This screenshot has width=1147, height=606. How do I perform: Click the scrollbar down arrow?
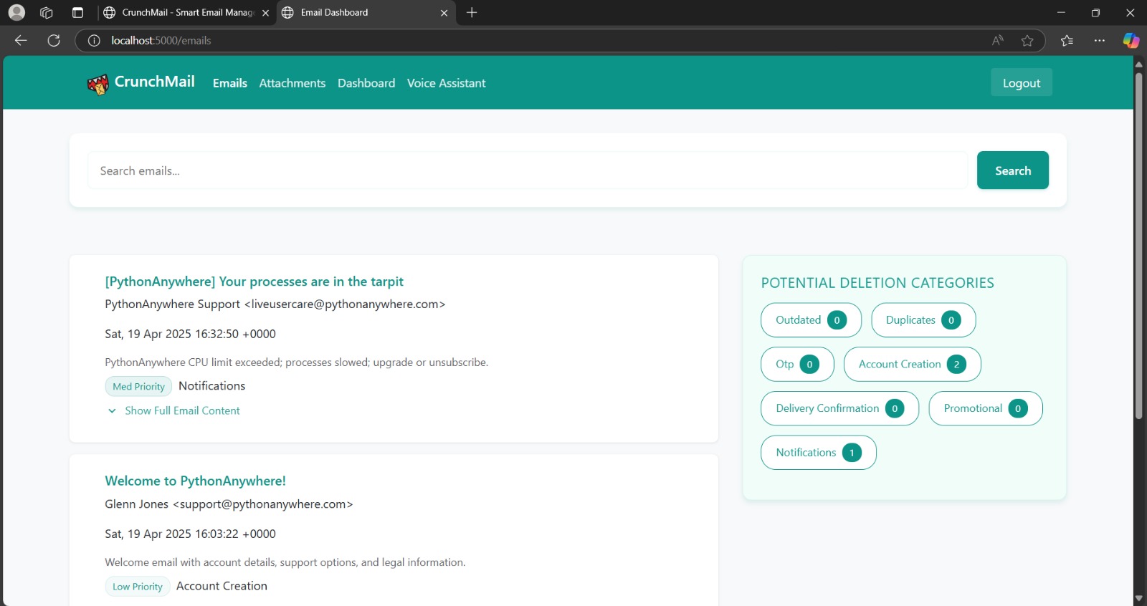(x=1138, y=598)
